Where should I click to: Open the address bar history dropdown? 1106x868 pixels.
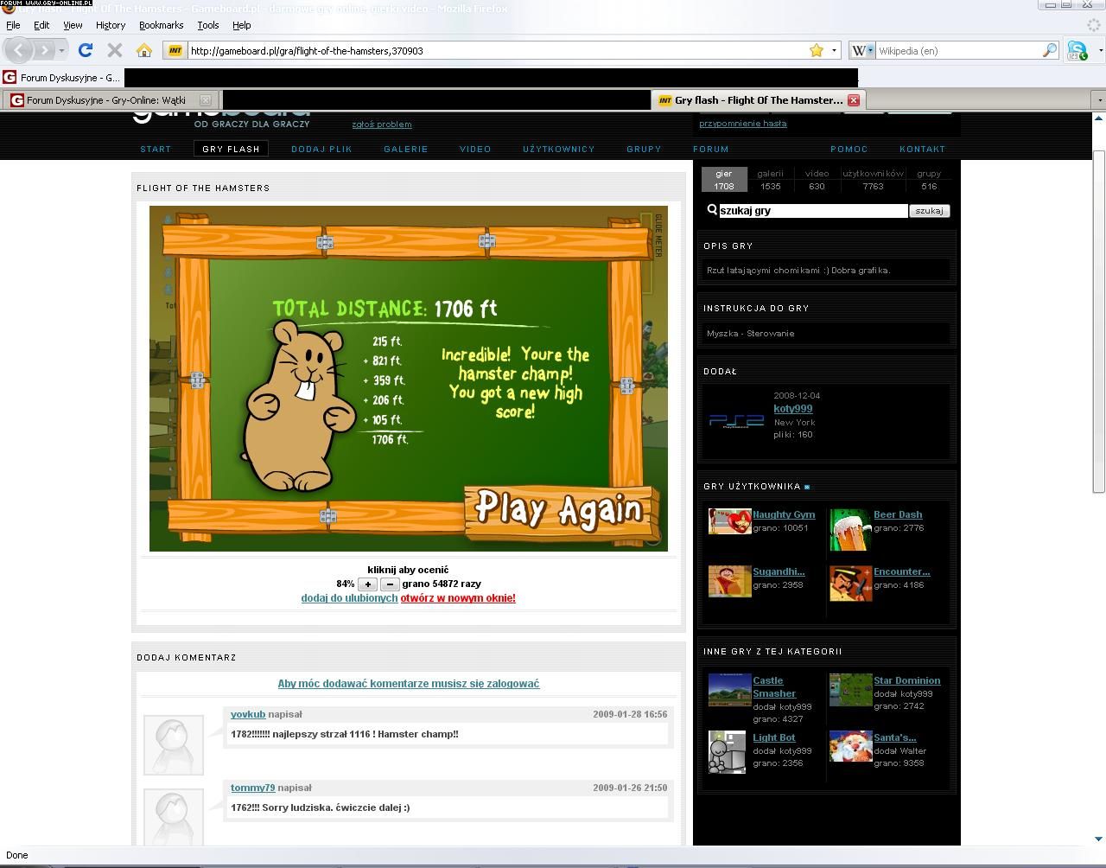pos(834,50)
